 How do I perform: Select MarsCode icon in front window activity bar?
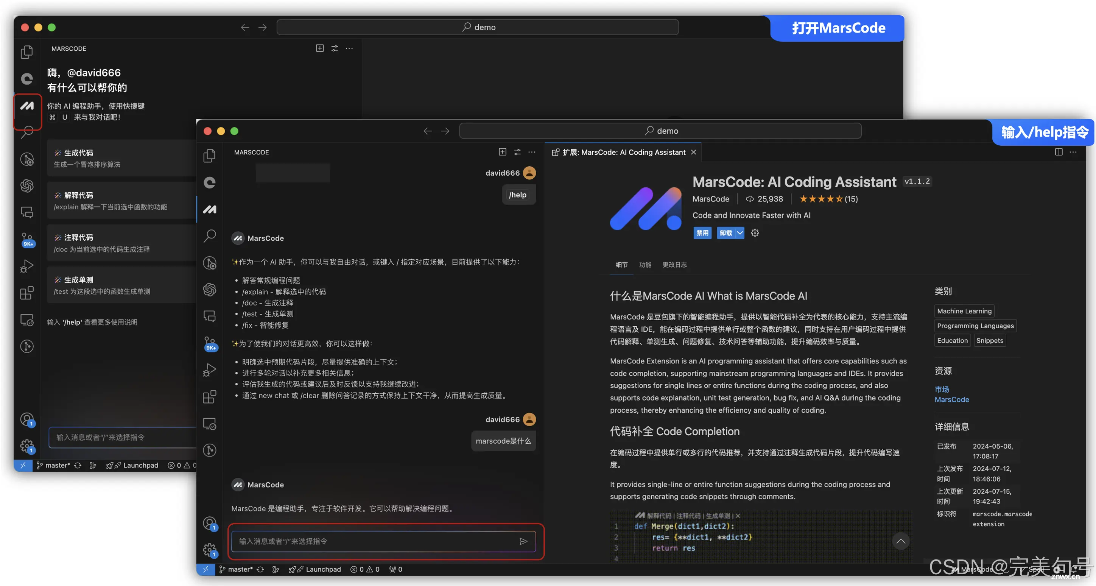click(209, 209)
